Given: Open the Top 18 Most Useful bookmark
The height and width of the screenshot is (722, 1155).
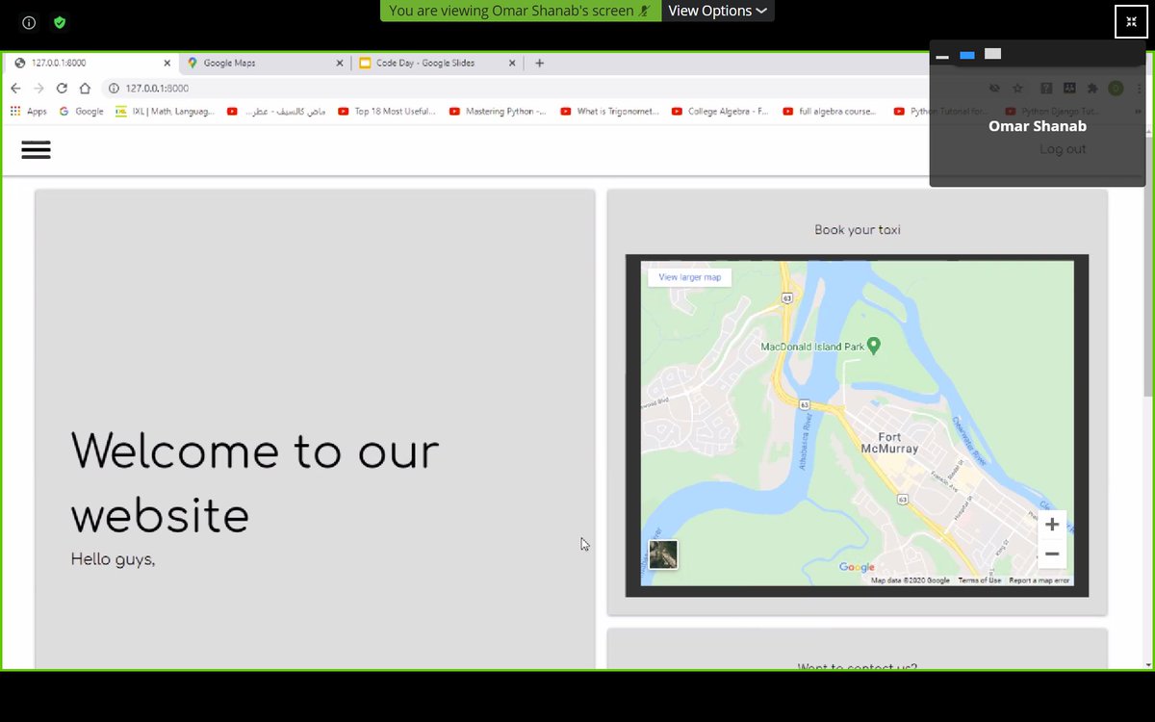Looking at the screenshot, I should pyautogui.click(x=387, y=112).
